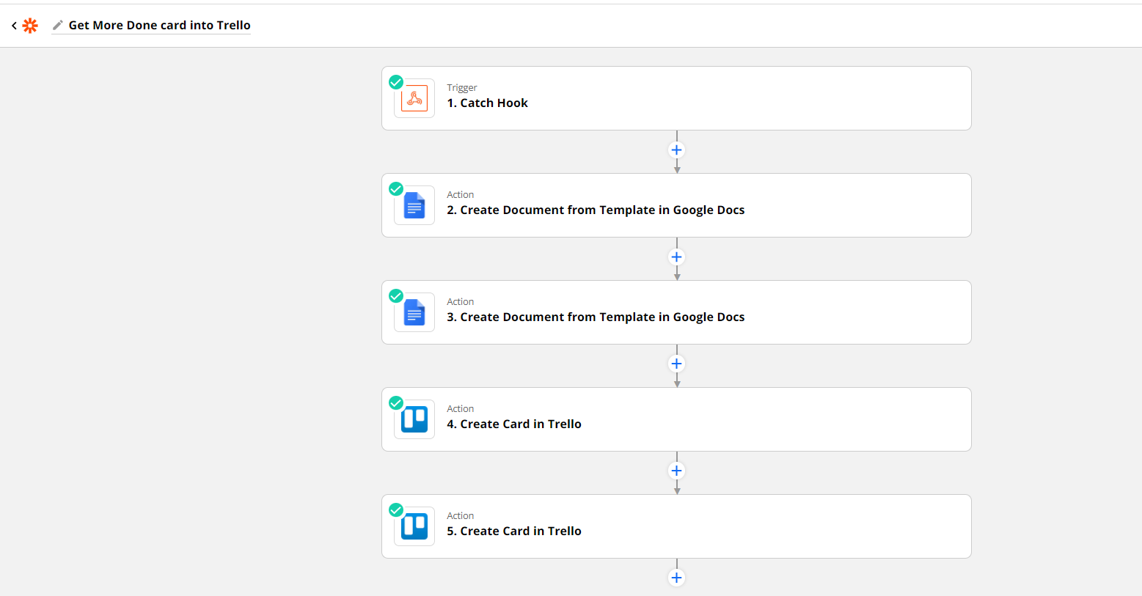Add a step between steps 3 and 4

(677, 364)
